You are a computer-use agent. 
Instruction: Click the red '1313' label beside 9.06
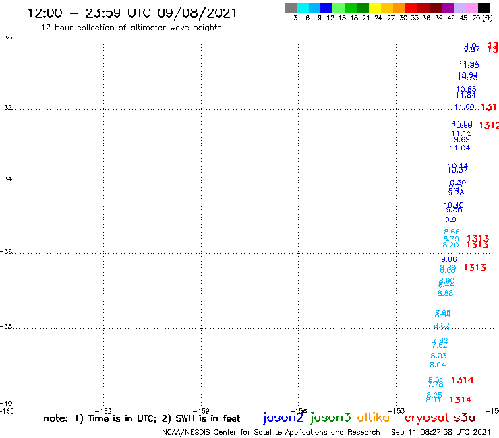coord(475,268)
